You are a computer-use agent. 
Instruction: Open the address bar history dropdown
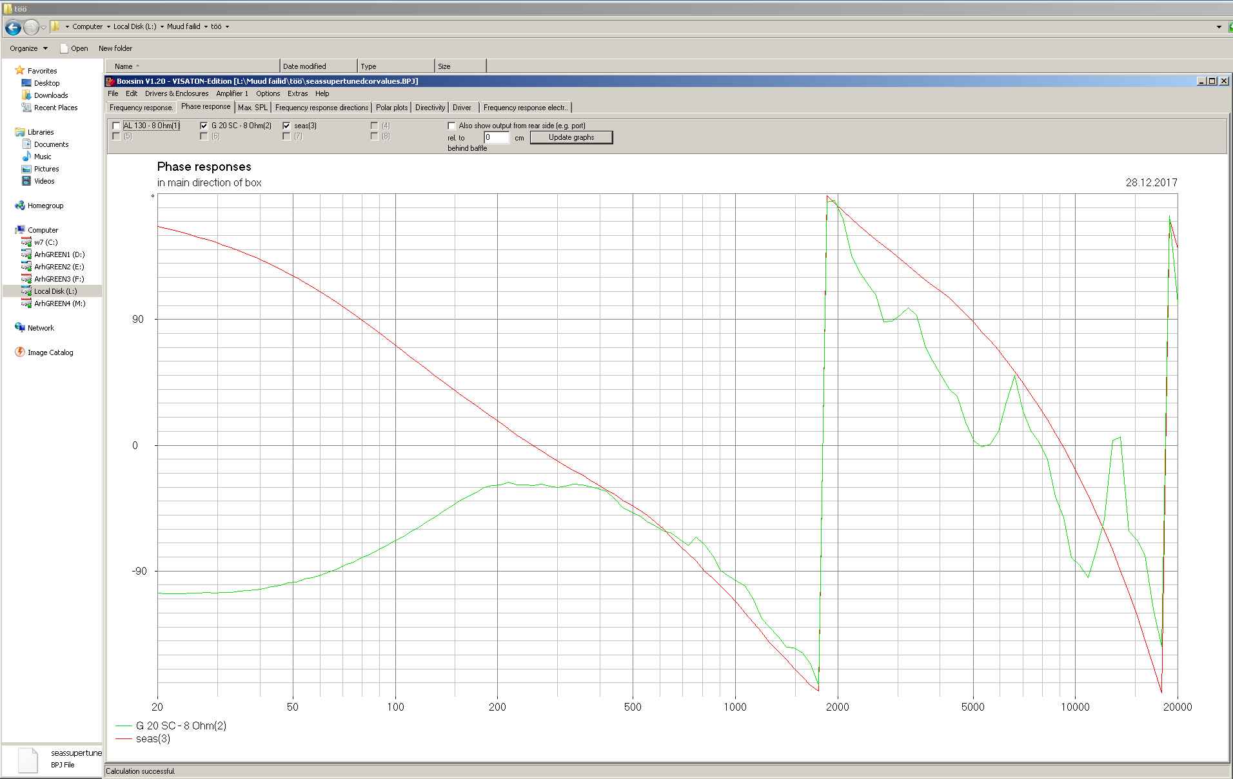click(x=1219, y=27)
